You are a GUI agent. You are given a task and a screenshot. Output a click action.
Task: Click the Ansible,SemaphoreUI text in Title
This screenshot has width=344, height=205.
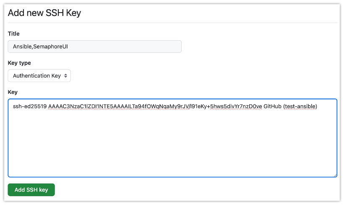coord(40,47)
